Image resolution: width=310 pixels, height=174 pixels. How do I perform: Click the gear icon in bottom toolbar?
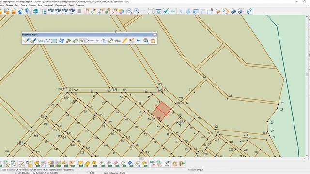(x=174, y=164)
